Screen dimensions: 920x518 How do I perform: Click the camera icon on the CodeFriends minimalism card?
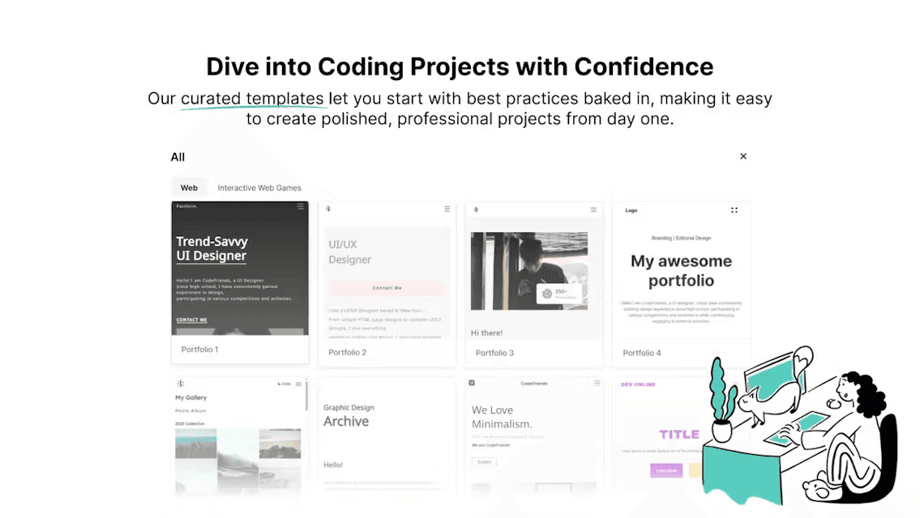472,384
